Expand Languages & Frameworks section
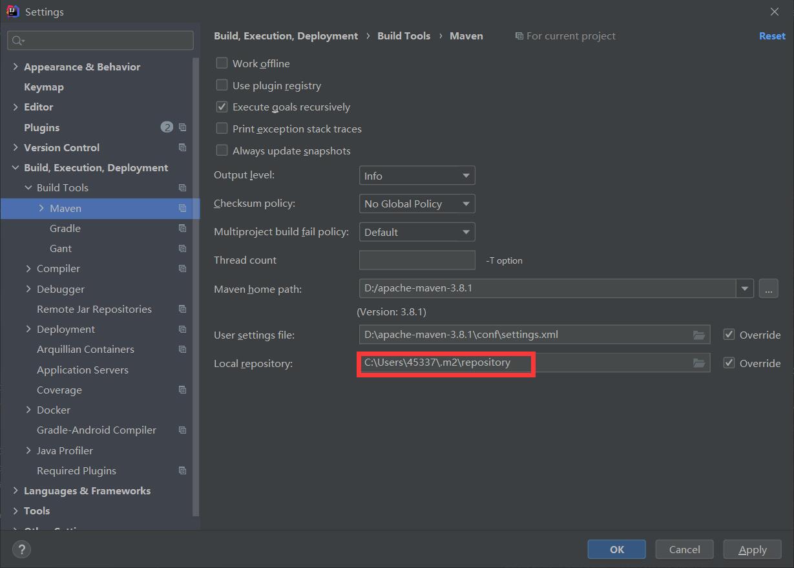Screen dimensions: 794x568 16,490
